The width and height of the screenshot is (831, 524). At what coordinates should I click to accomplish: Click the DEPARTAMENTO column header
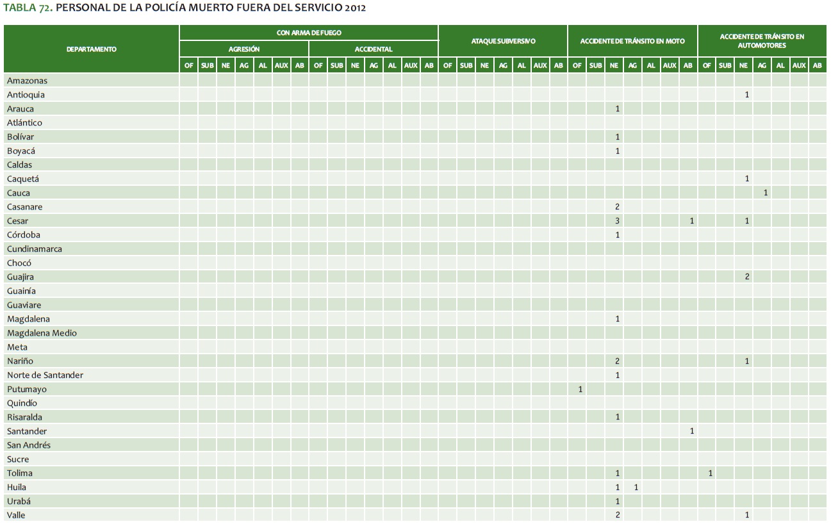(91, 49)
